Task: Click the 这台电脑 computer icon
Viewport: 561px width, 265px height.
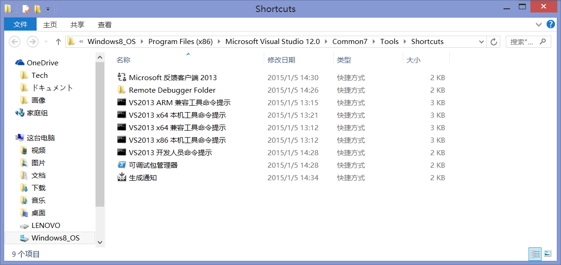Action: click(x=20, y=138)
